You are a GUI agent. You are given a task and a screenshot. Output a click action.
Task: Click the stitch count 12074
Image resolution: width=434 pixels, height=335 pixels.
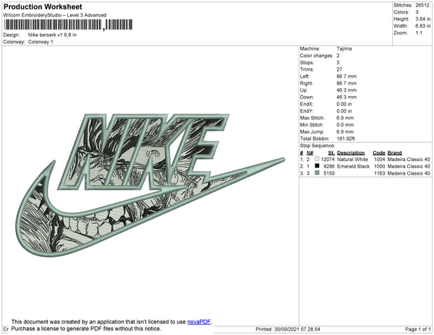[328, 160]
